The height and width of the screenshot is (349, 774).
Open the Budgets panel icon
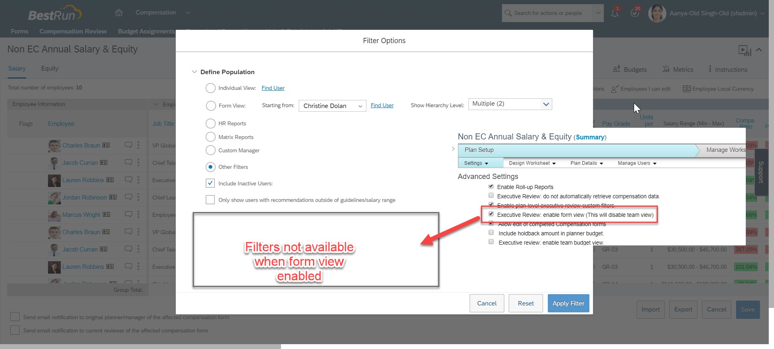[616, 69]
